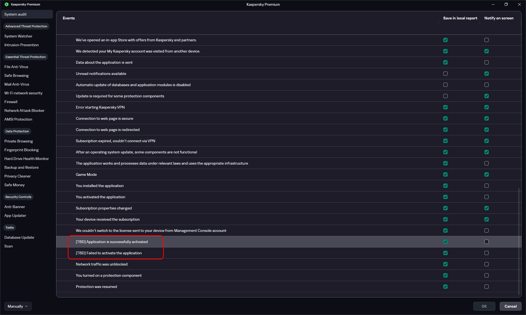The width and height of the screenshot is (526, 315).
Task: Expand the Manually dropdown
Action: click(x=18, y=306)
